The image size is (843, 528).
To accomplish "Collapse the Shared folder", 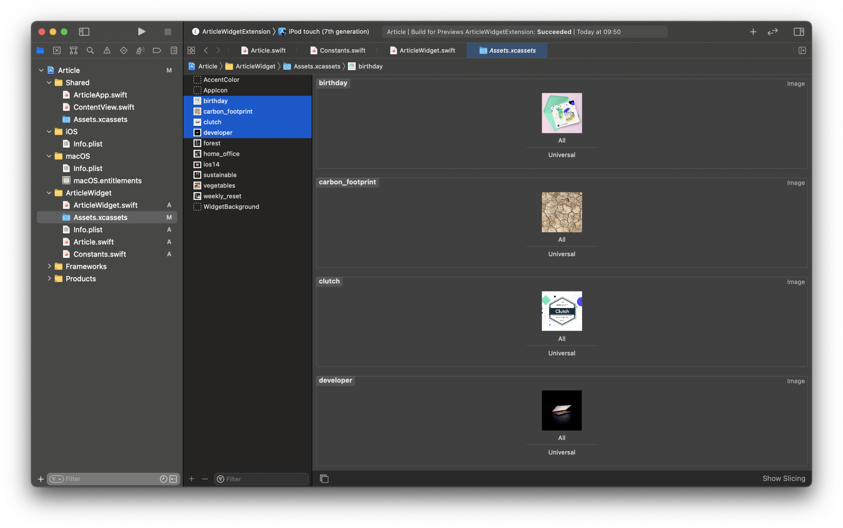I will tap(49, 83).
